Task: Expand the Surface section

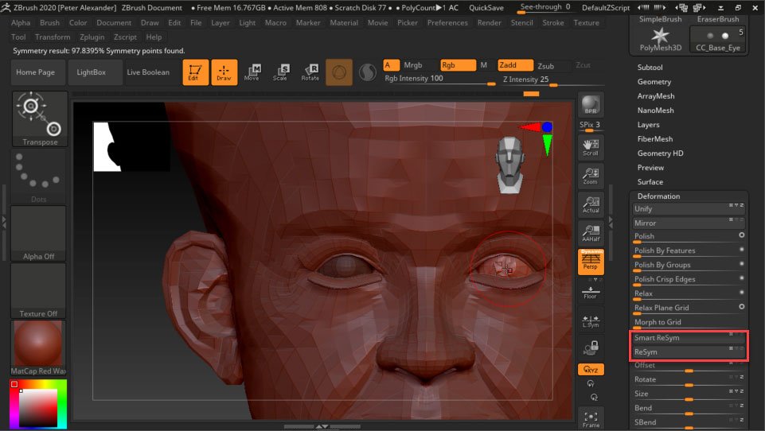Action: (x=650, y=182)
